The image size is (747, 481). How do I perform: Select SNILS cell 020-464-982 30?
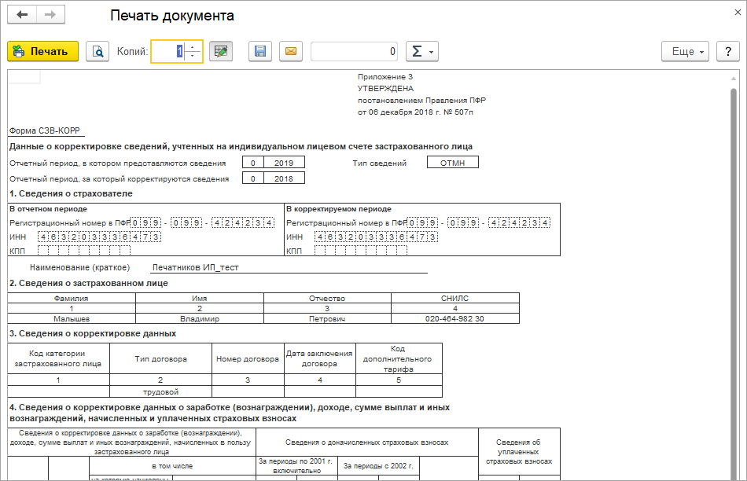tap(455, 318)
